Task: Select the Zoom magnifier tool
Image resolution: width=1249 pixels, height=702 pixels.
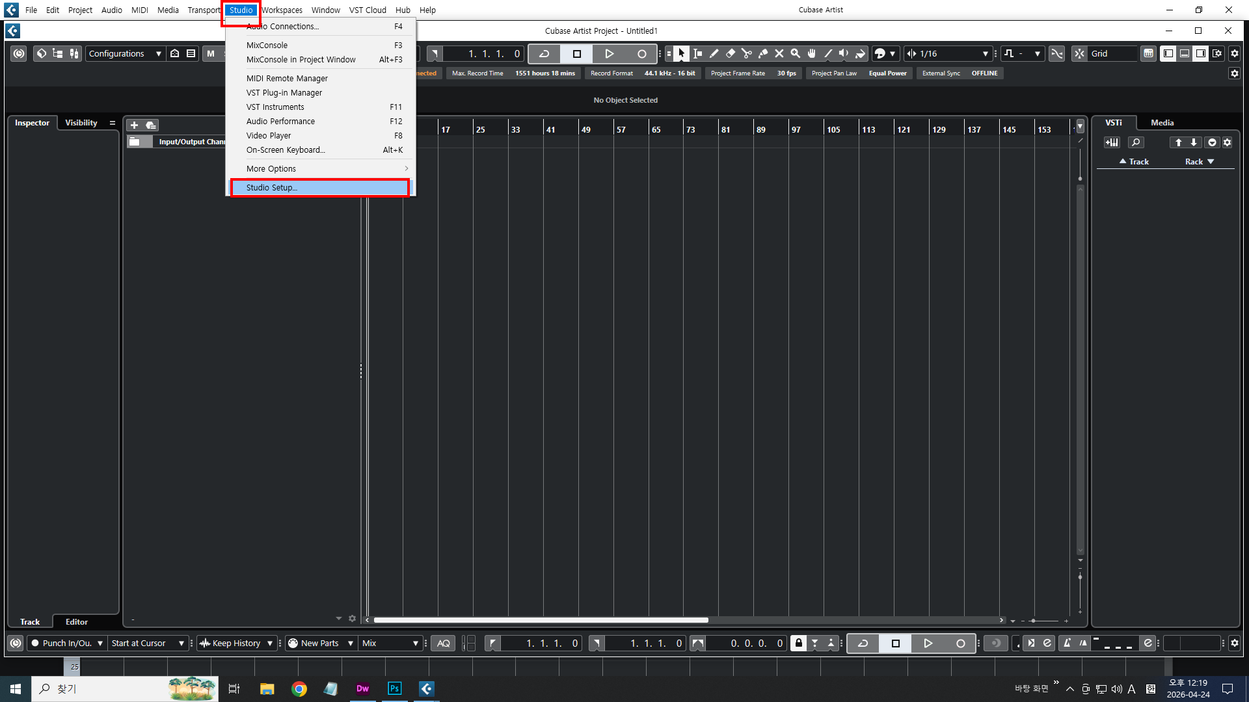Action: (x=795, y=53)
